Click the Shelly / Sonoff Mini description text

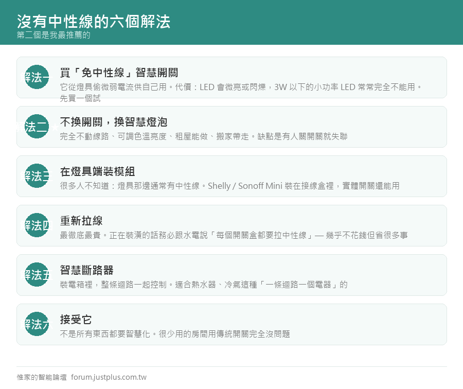(x=230, y=186)
